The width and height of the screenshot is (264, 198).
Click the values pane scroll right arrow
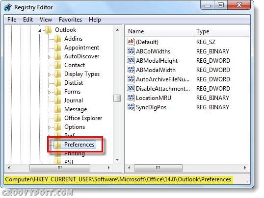tap(245, 168)
